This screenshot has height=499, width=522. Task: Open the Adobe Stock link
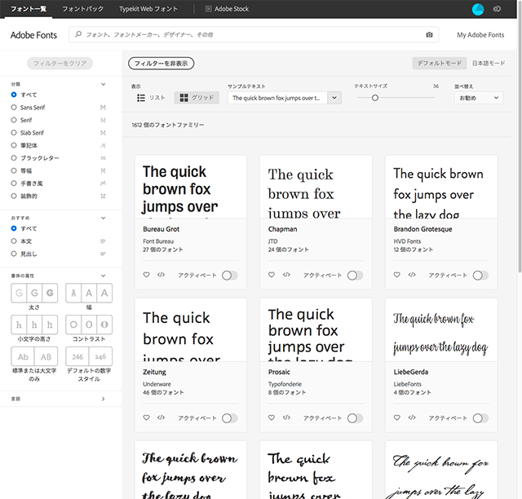click(227, 9)
